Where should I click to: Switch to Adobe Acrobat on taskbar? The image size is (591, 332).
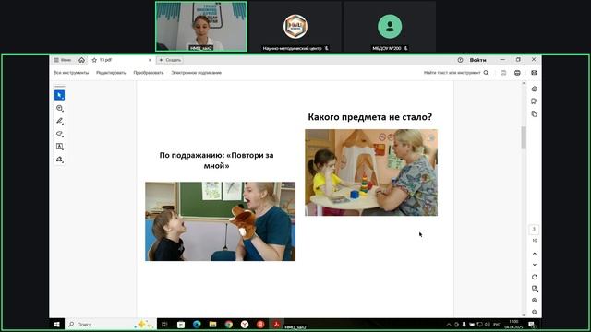pos(277,324)
